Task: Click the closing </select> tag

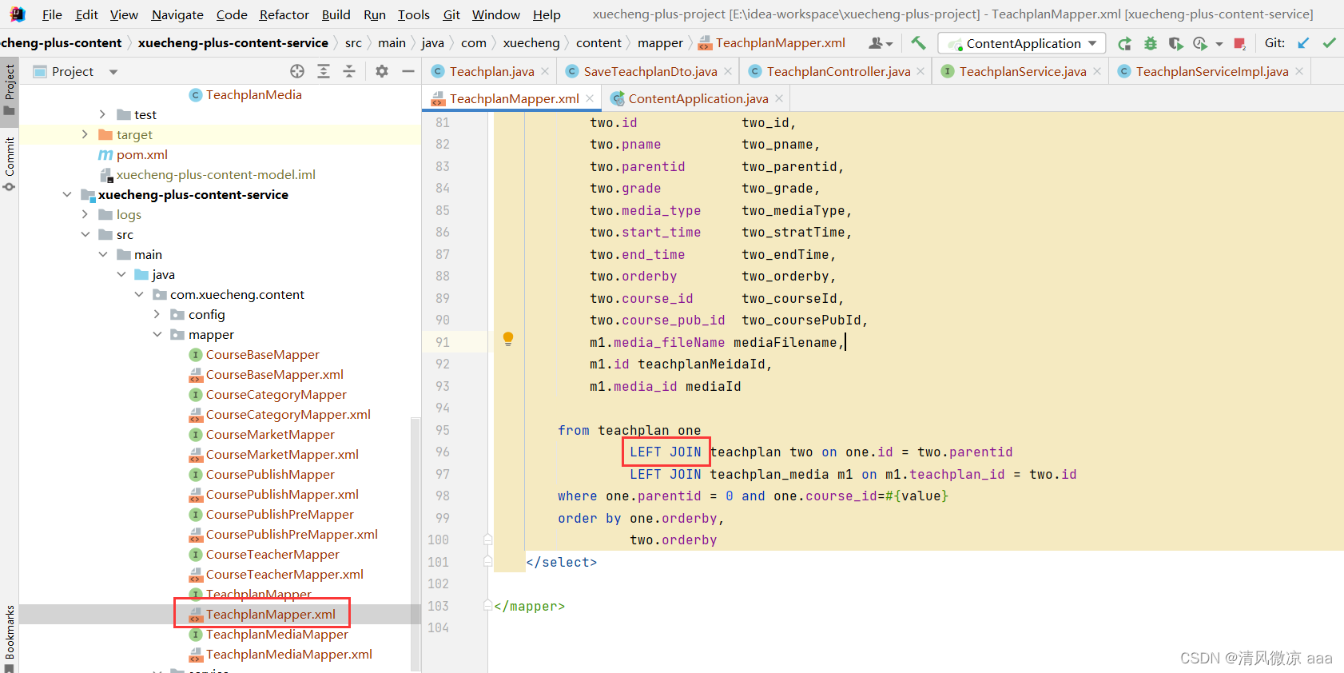Action: pos(562,562)
